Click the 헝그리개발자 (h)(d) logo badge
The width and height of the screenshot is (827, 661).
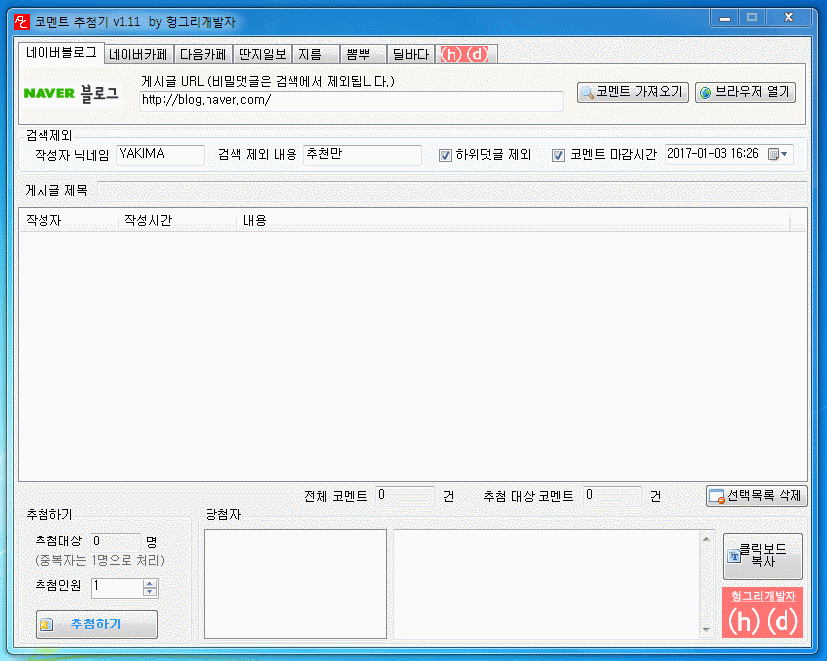coord(762,611)
